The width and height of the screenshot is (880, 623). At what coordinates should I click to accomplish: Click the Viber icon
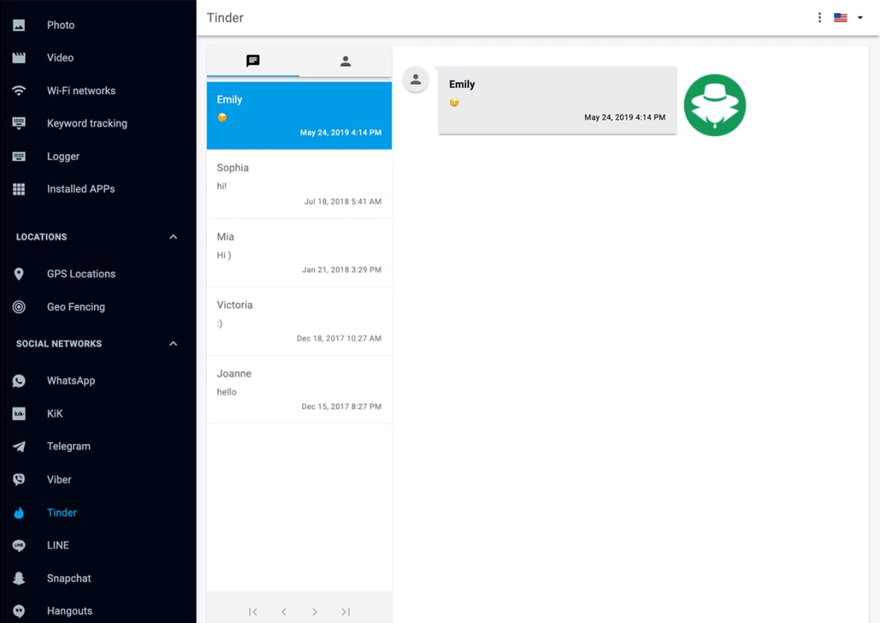pyautogui.click(x=19, y=479)
